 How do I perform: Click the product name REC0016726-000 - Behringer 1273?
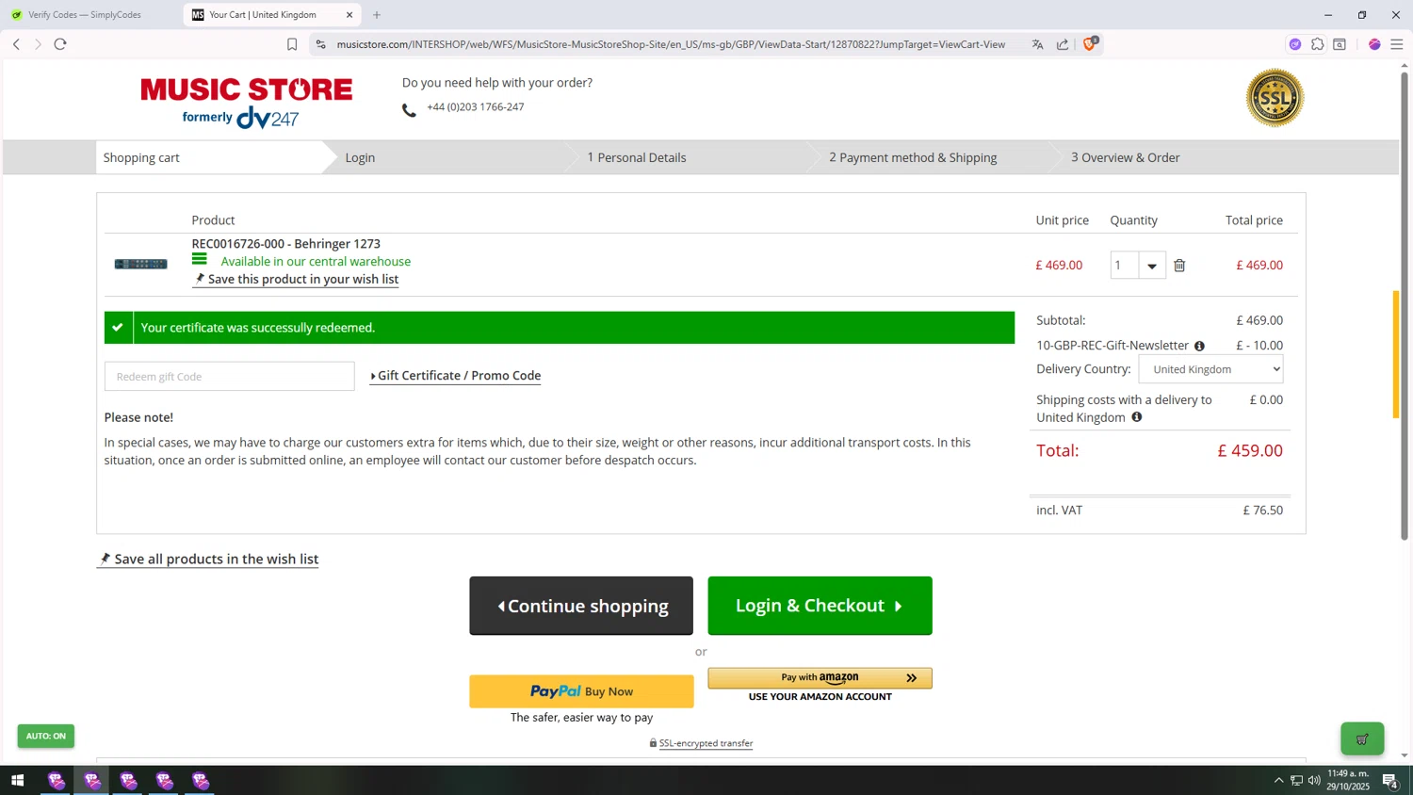[x=286, y=244]
